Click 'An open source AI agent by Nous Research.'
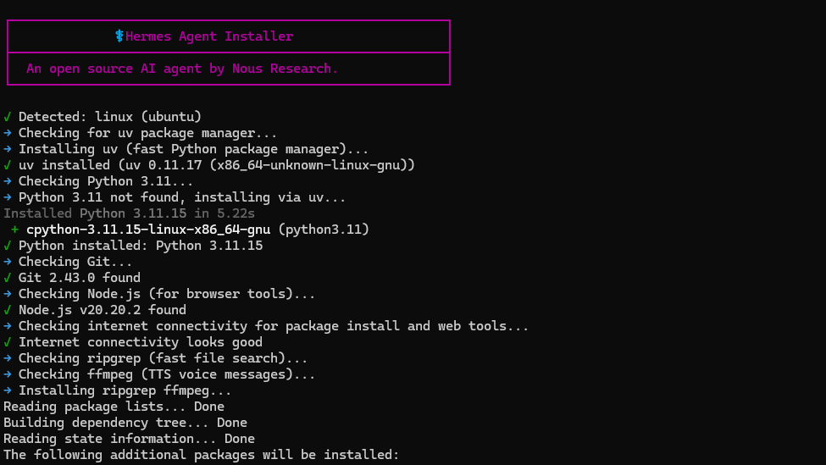The image size is (826, 465). (182, 69)
